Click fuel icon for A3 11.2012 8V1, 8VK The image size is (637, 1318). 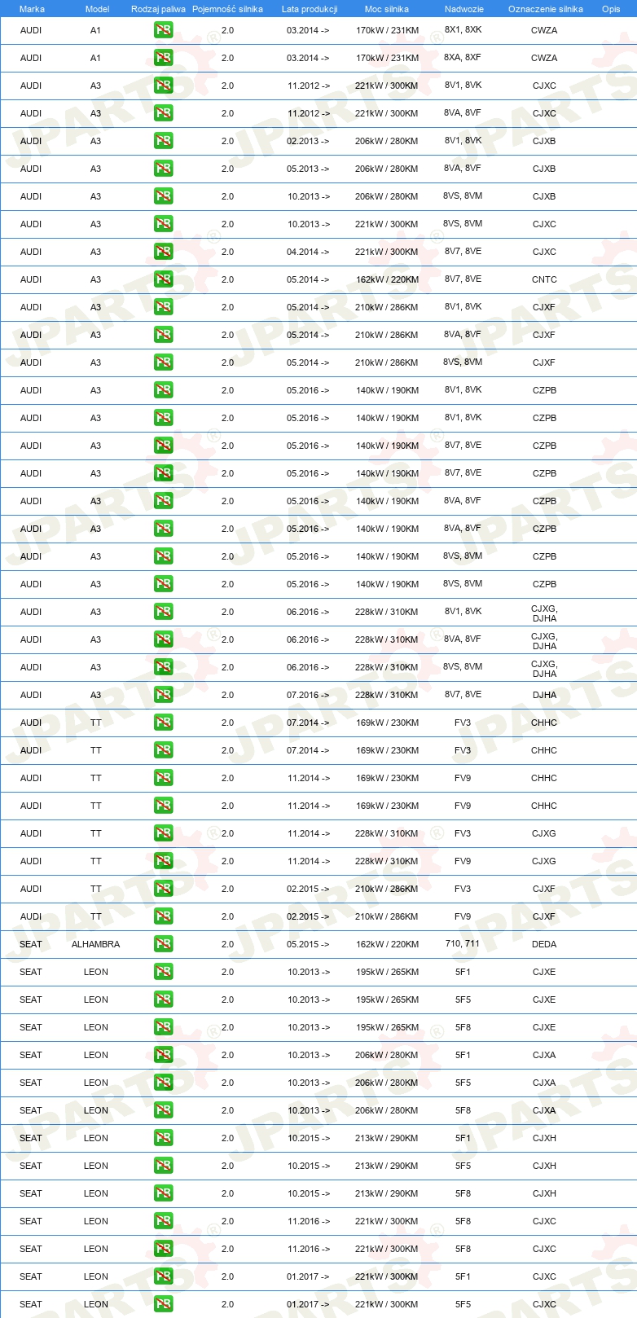click(164, 86)
